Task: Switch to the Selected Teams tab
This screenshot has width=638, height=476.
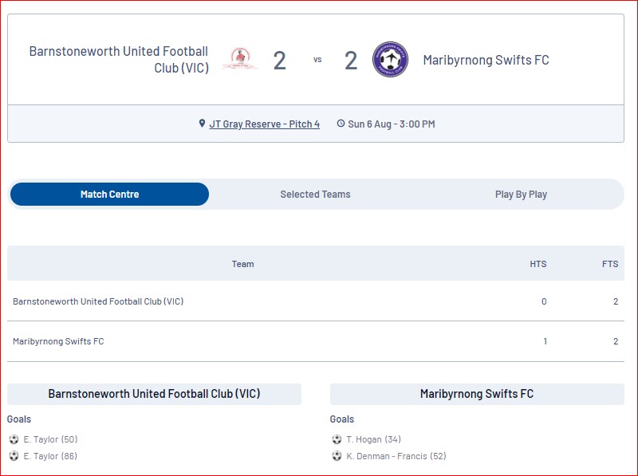Action: [x=315, y=194]
